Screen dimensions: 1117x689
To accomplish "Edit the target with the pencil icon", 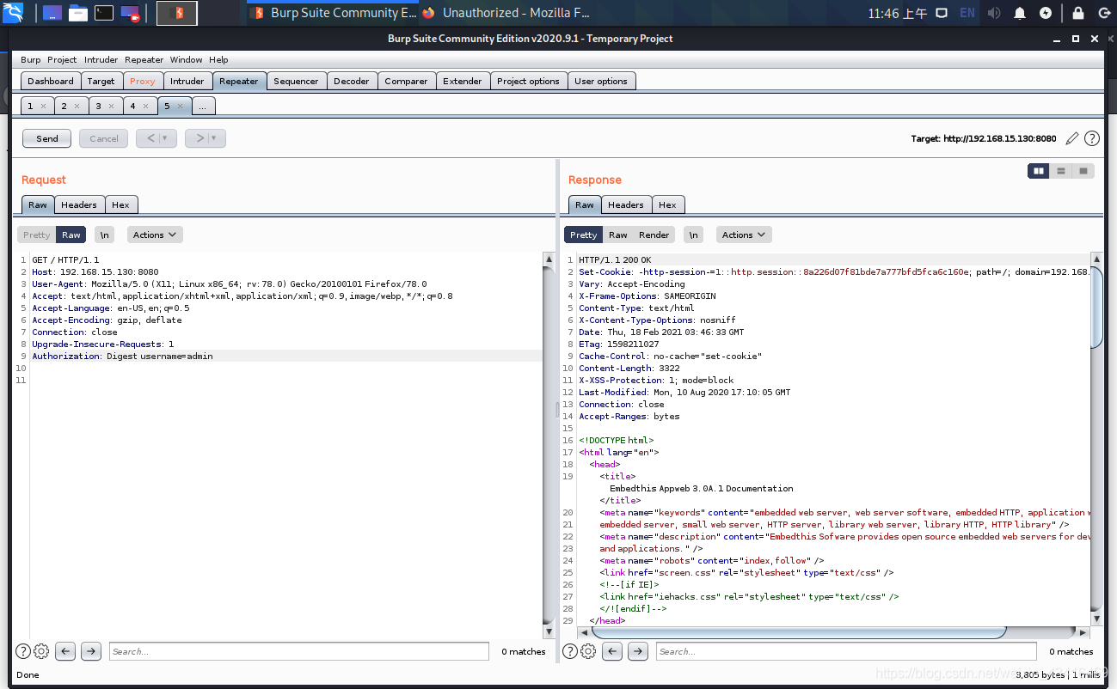I will [x=1071, y=138].
